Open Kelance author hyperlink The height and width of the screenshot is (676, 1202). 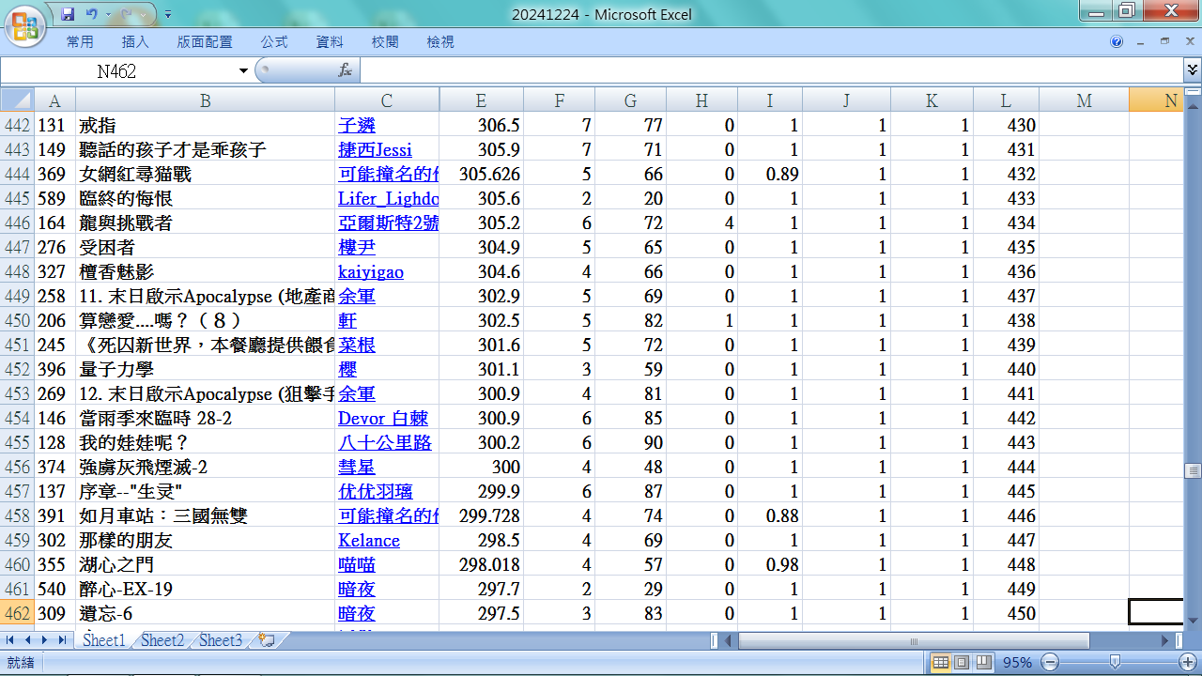369,540
